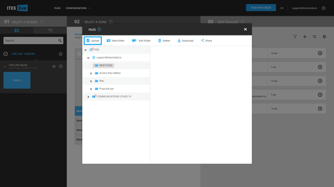Click the screen Search field

[33, 40]
